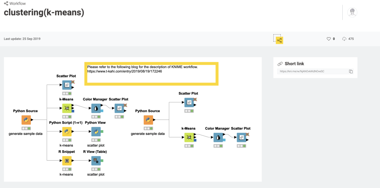Select the right workflow Color Manager node
The height and width of the screenshot is (188, 380).
218,137
